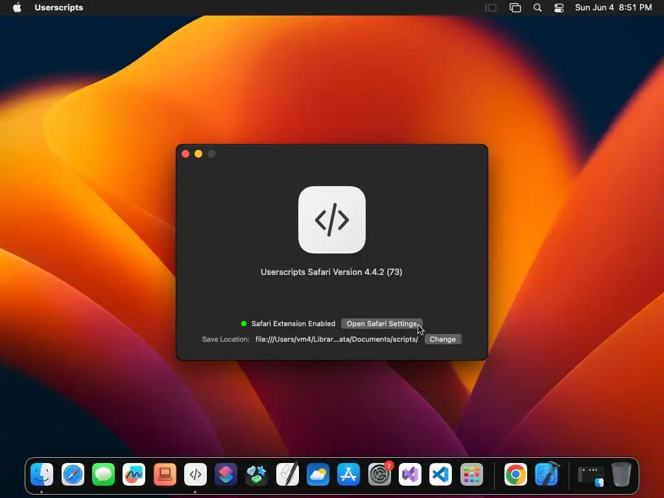Open App Store from the dock
This screenshot has width=664, height=498.
[348, 474]
